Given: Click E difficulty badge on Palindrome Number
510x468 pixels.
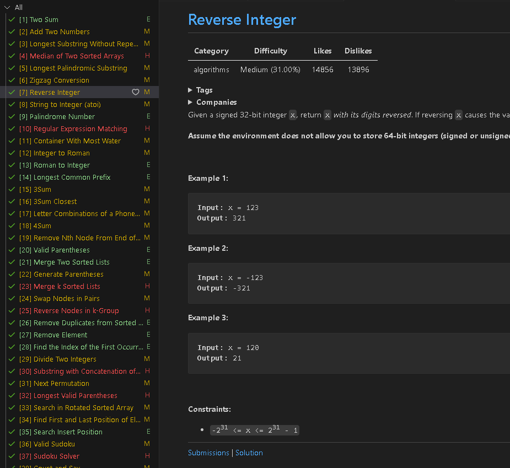Looking at the screenshot, I should point(148,117).
